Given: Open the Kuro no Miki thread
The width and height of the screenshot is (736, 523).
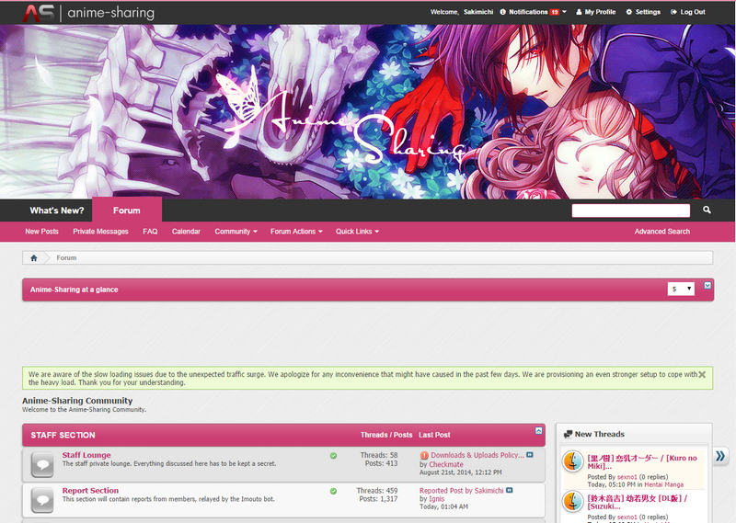Looking at the screenshot, I should [x=642, y=462].
